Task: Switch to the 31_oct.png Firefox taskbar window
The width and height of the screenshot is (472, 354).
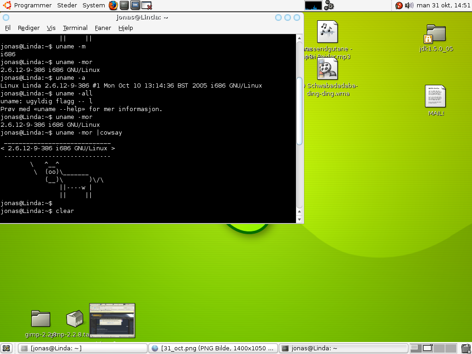Action: tap(213, 348)
